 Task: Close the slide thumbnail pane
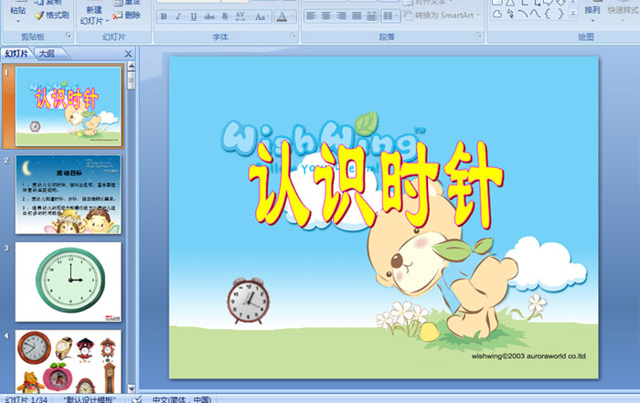(128, 54)
